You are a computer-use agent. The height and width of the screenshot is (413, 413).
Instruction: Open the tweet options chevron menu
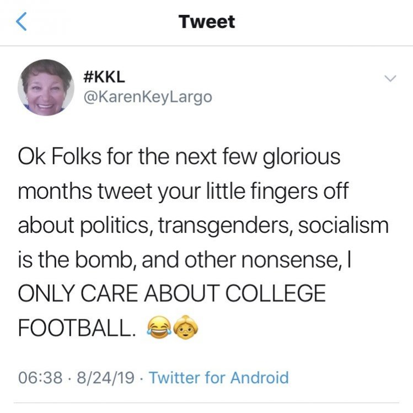click(x=390, y=79)
